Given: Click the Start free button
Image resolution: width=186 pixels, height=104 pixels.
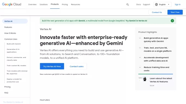Looking at the screenshot, I should point(175,12).
